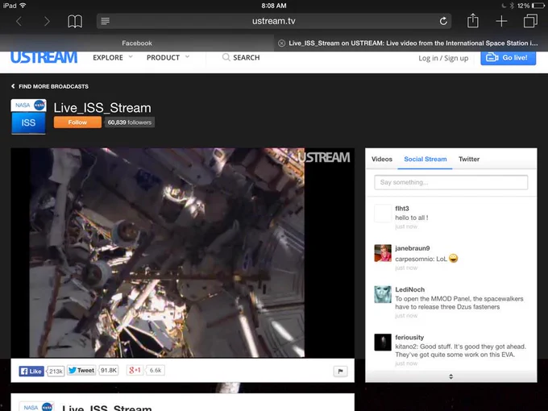
Task: Select the Social Stream tab
Action: coord(425,159)
